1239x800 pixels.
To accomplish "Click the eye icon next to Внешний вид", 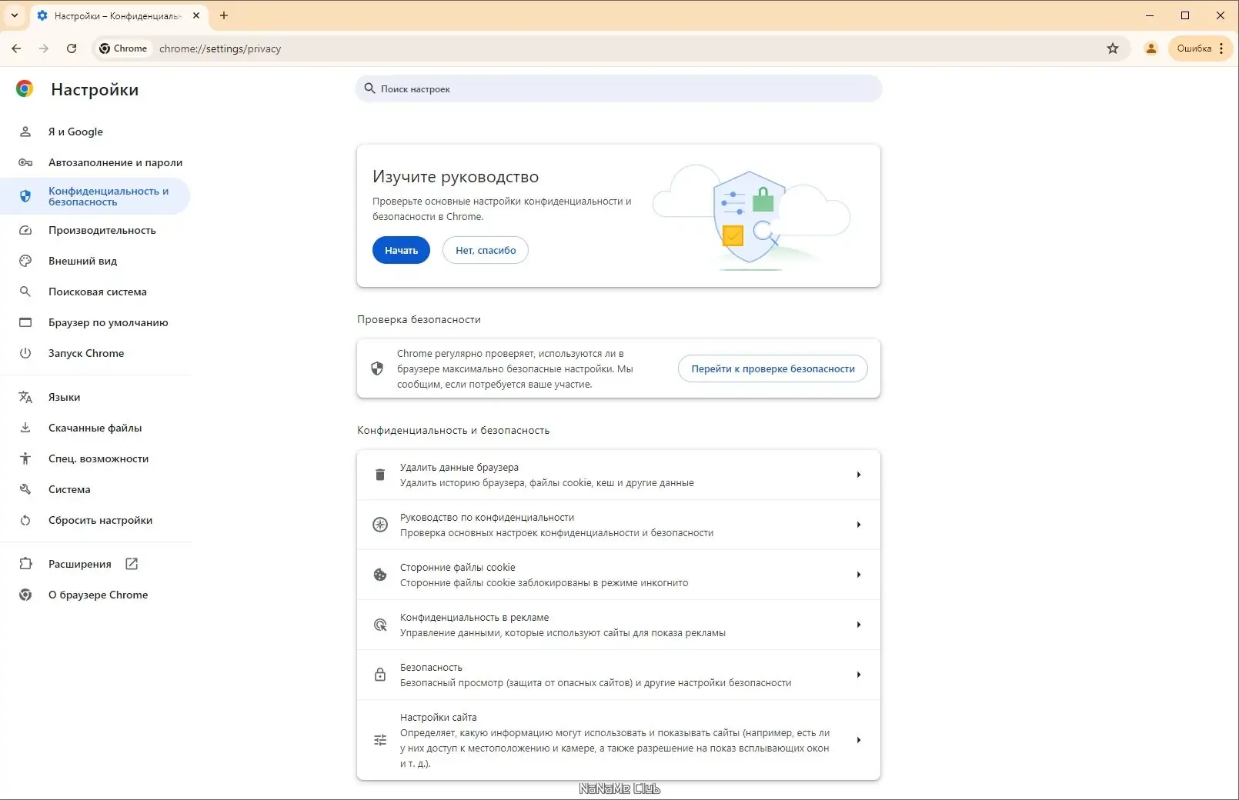I will pyautogui.click(x=25, y=261).
